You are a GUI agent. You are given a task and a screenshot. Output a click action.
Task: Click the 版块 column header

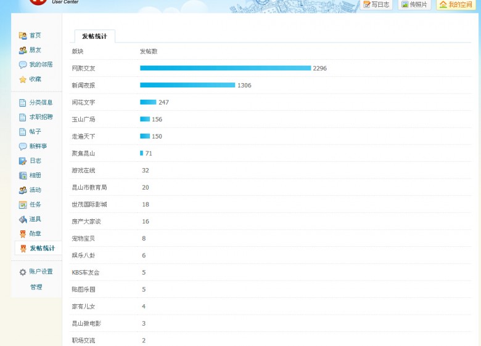(x=78, y=51)
